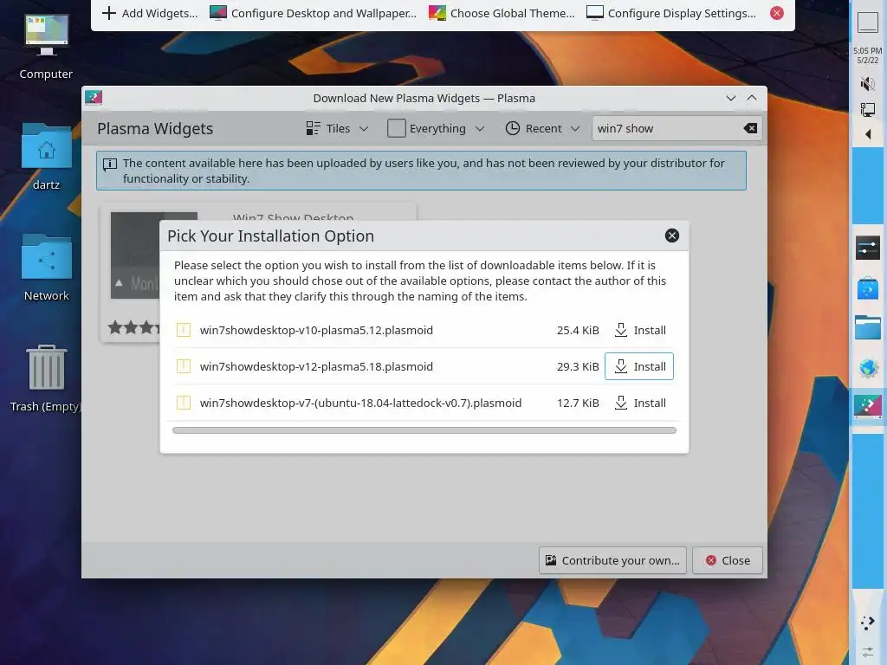Click the down chevron in the window titlebar
The width and height of the screenshot is (887, 665).
pos(731,98)
